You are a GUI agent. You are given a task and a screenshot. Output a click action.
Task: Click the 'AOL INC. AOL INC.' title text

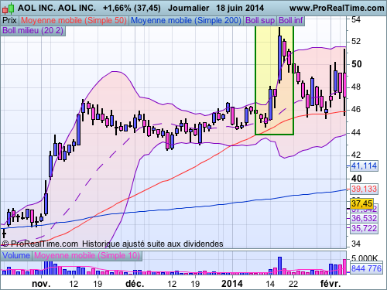pyautogui.click(x=57, y=8)
